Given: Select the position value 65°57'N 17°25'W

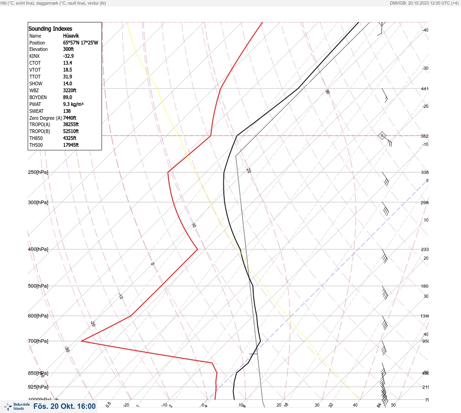Looking at the screenshot, I should coord(80,43).
